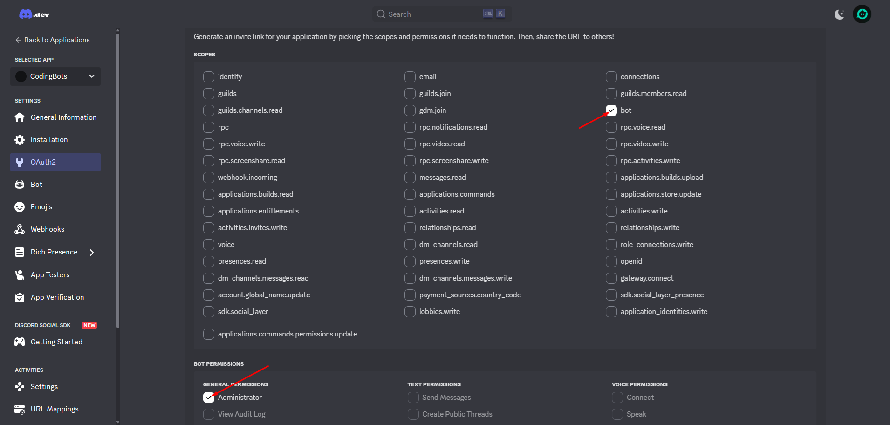Click the General Information home icon

click(x=20, y=117)
